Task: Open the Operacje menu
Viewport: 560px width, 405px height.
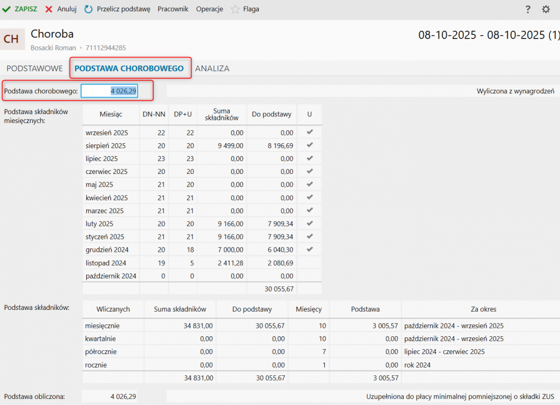Action: pos(209,9)
